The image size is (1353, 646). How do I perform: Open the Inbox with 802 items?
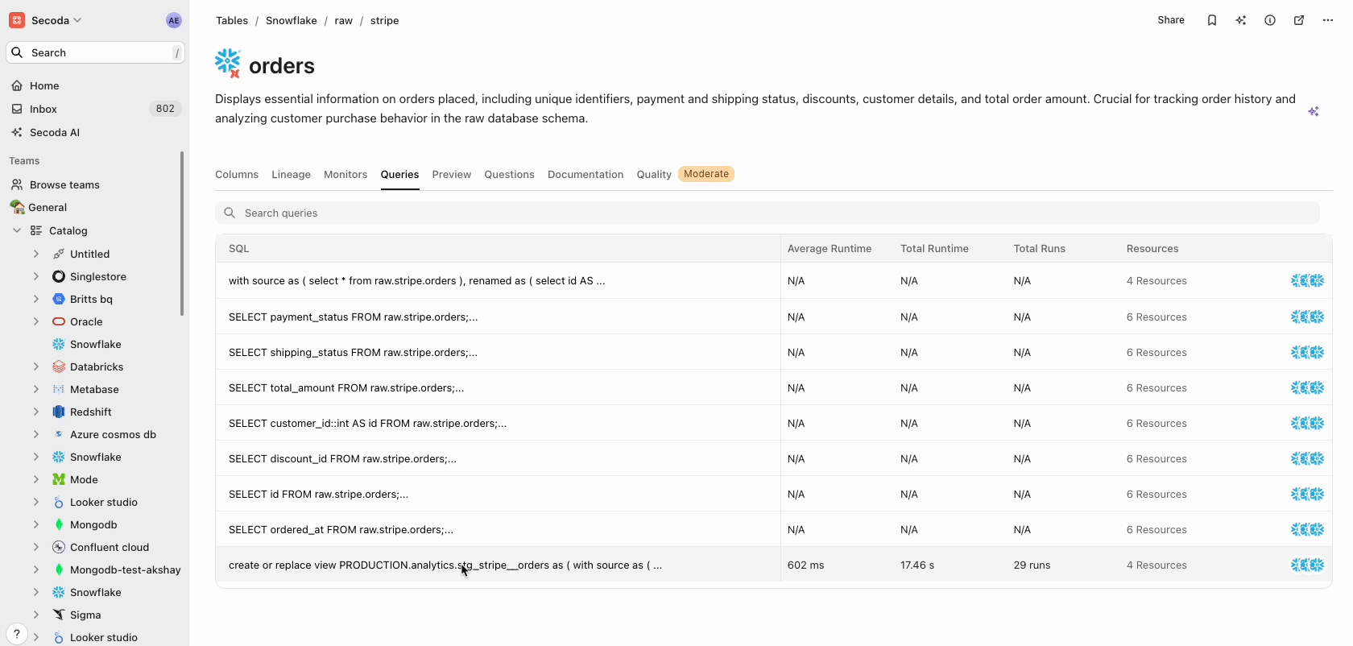pyautogui.click(x=43, y=109)
